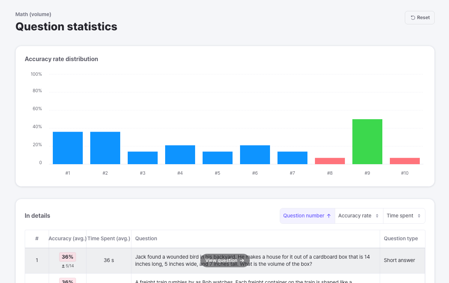The image size is (449, 283).
Task: Click the blue bar for question #2
Action: click(105, 148)
